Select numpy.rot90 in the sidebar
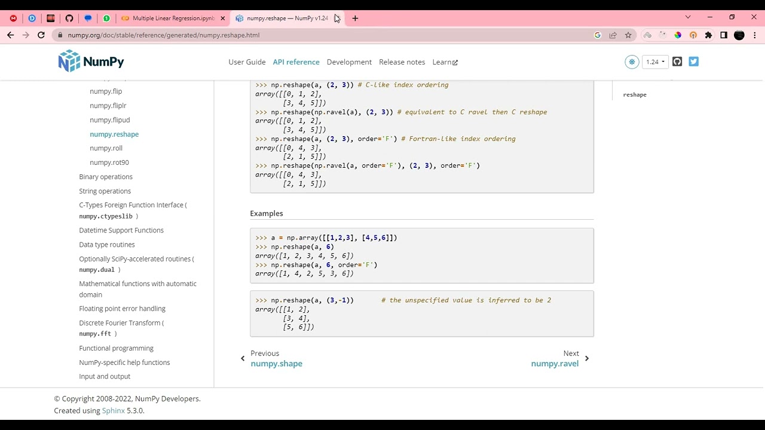This screenshot has width=765, height=430. [x=109, y=162]
